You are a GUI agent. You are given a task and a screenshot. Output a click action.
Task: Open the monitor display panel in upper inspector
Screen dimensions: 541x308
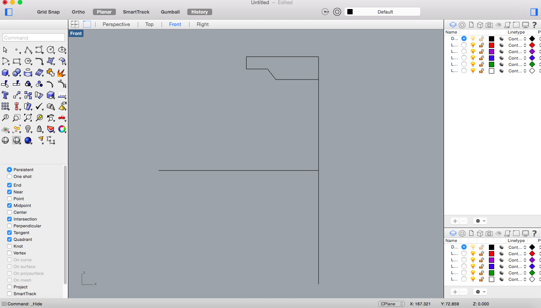click(525, 25)
